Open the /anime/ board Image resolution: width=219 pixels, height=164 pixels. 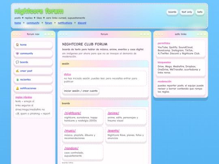pyautogui.click(x=114, y=113)
